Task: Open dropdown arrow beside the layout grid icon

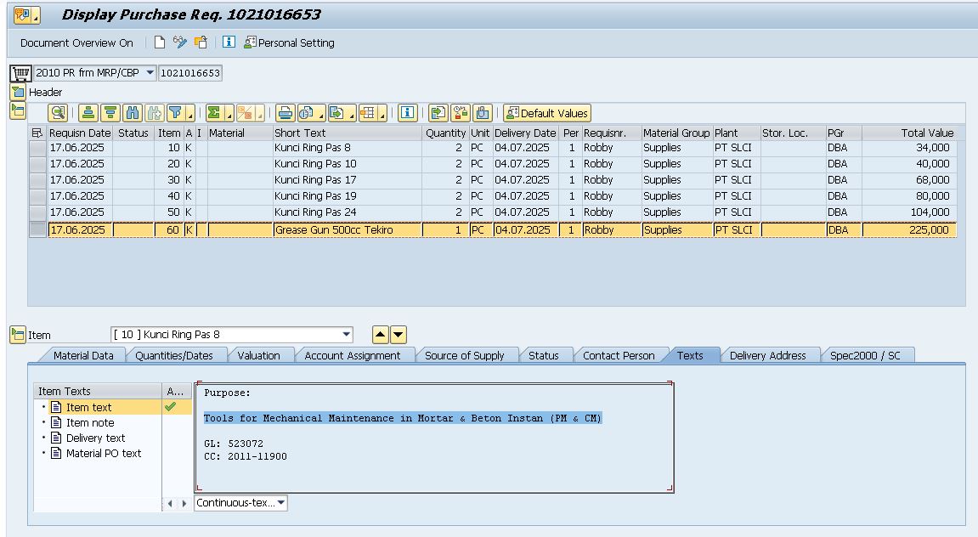Action: pyautogui.click(x=382, y=115)
